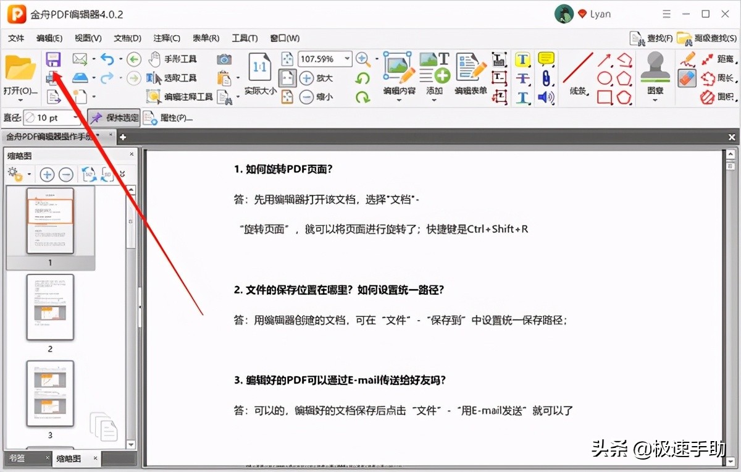The width and height of the screenshot is (741, 472).
Task: Open the zoom percentage dropdown showing 107.59%
Action: click(x=348, y=59)
